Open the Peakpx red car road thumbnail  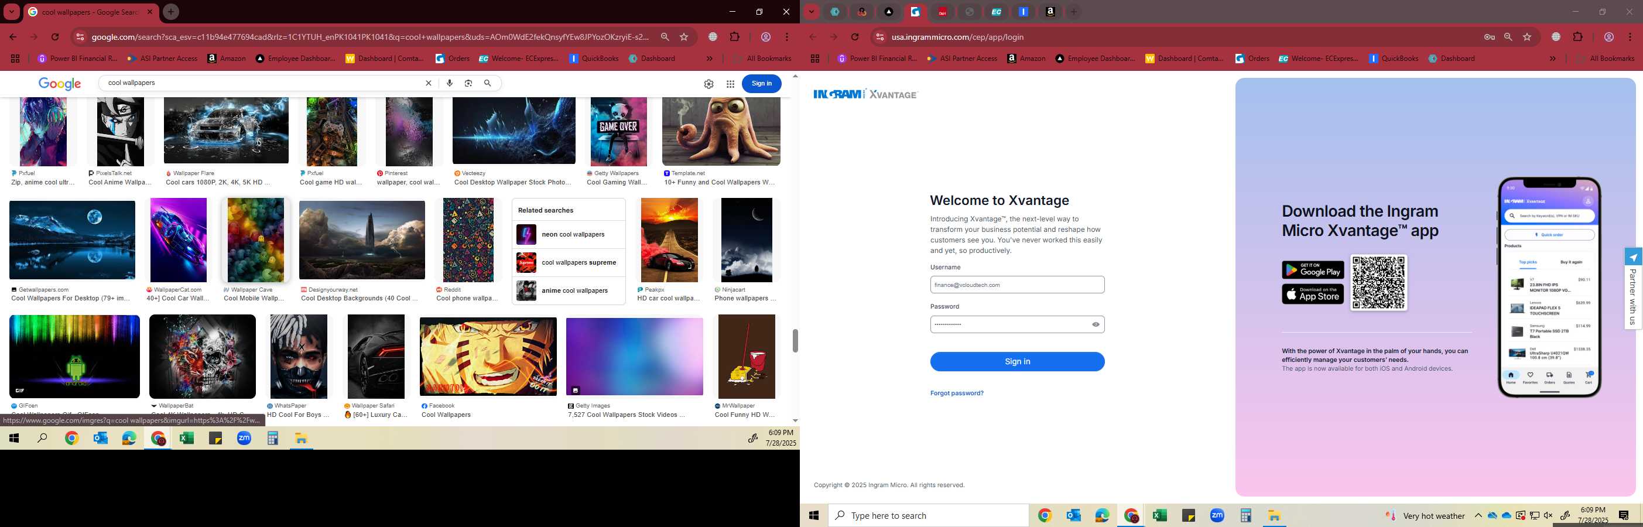(669, 240)
